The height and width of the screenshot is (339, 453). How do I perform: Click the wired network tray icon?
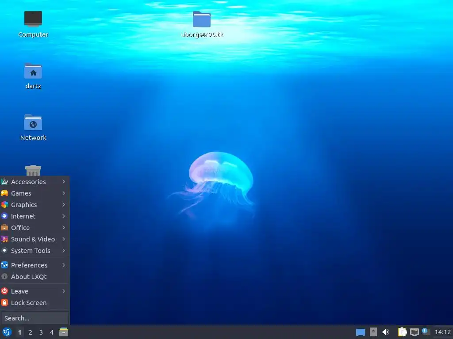pos(414,332)
